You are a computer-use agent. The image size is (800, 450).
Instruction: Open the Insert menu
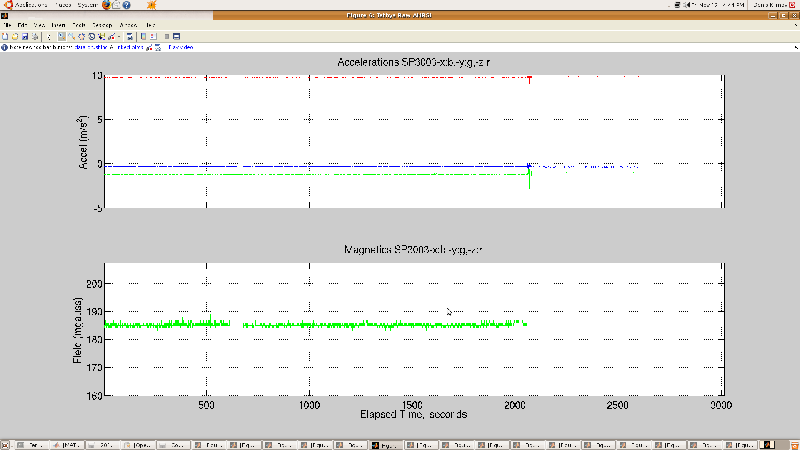[x=58, y=25]
